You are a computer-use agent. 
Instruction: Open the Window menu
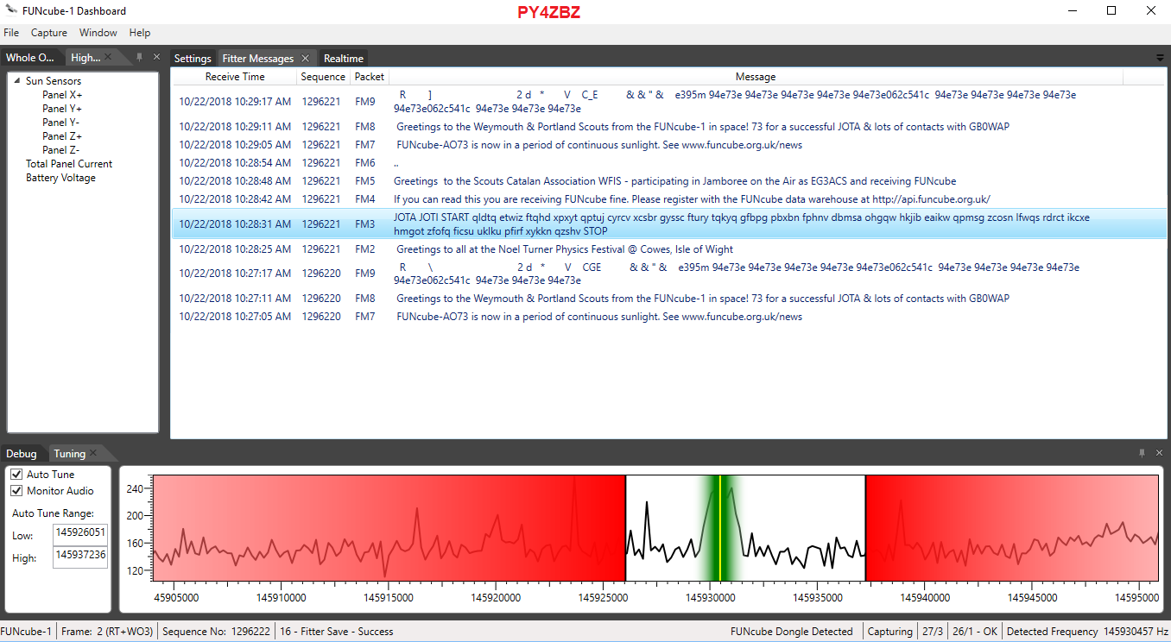coord(98,33)
